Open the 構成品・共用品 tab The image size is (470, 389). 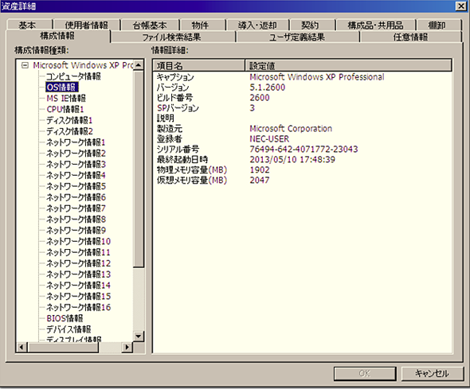(375, 25)
